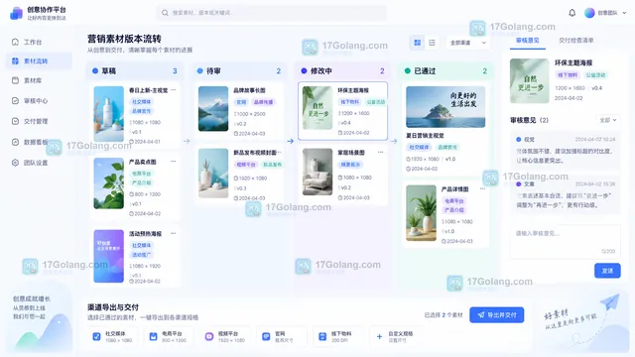Click the 团队设置 gear icon

[16, 163]
